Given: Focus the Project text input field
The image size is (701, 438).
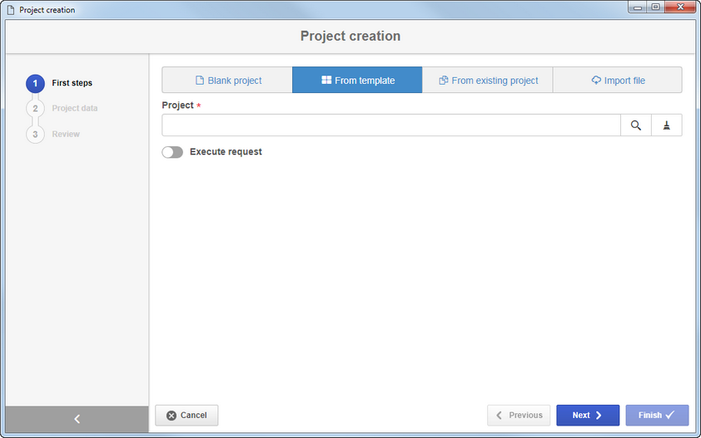Looking at the screenshot, I should [391, 125].
